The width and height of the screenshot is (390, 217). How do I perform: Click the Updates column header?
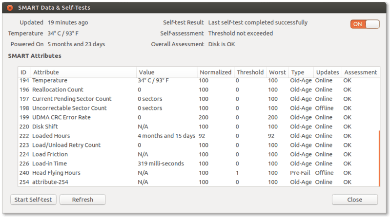click(x=328, y=72)
